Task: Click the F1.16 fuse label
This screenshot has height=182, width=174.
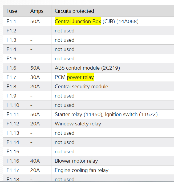Action: pyautogui.click(x=13, y=161)
